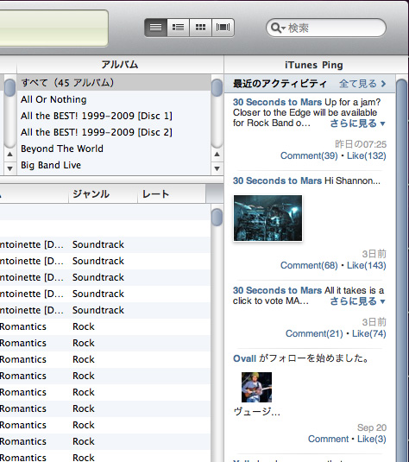Switch to Cover Flow view icon
The width and height of the screenshot is (409, 462).
tap(223, 28)
